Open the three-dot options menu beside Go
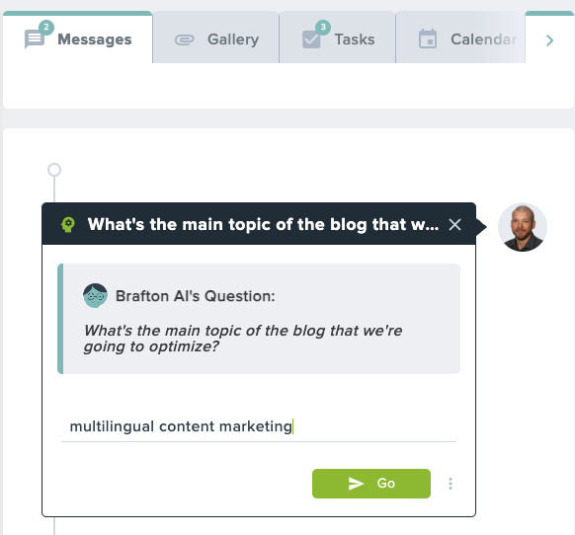 [x=451, y=484]
